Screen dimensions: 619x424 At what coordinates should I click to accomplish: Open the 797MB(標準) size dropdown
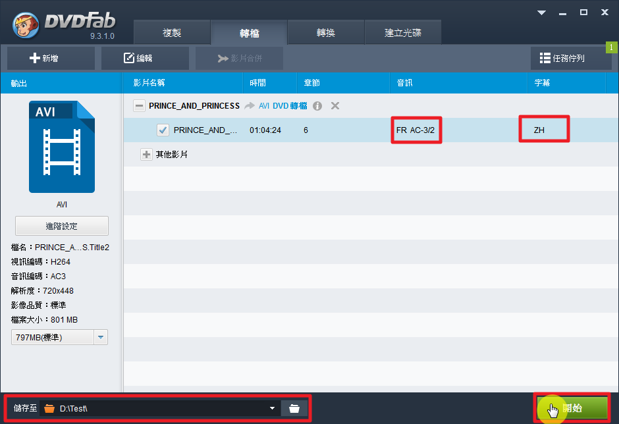coord(101,338)
